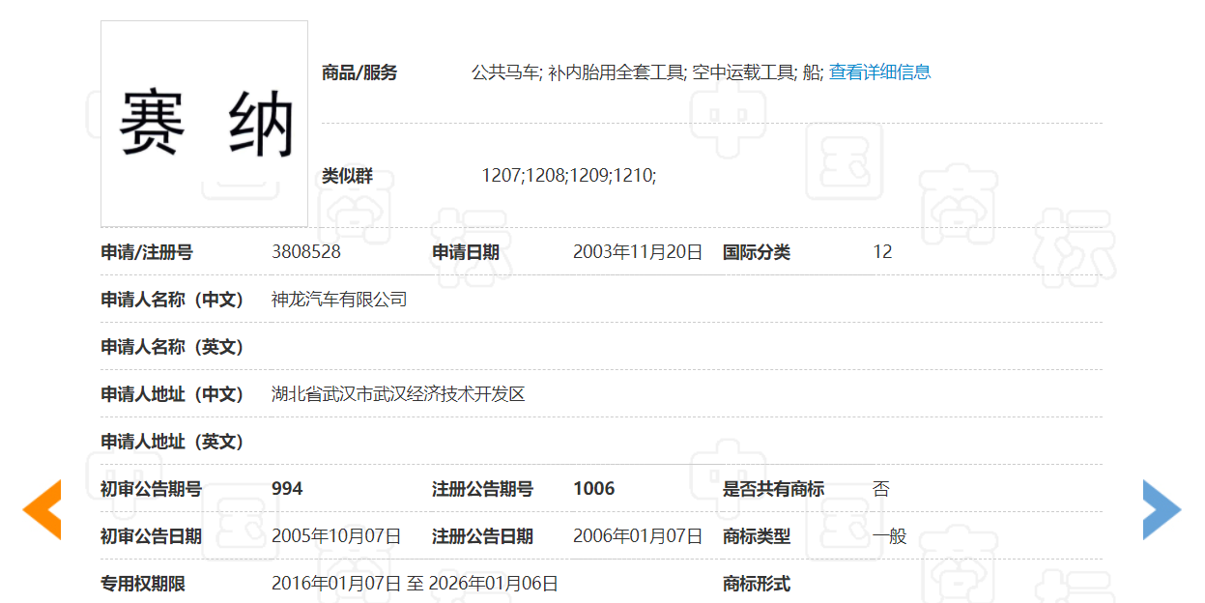Click the 申请人地址（英文） label
Screen dimensions: 1205x603
[x=173, y=442]
